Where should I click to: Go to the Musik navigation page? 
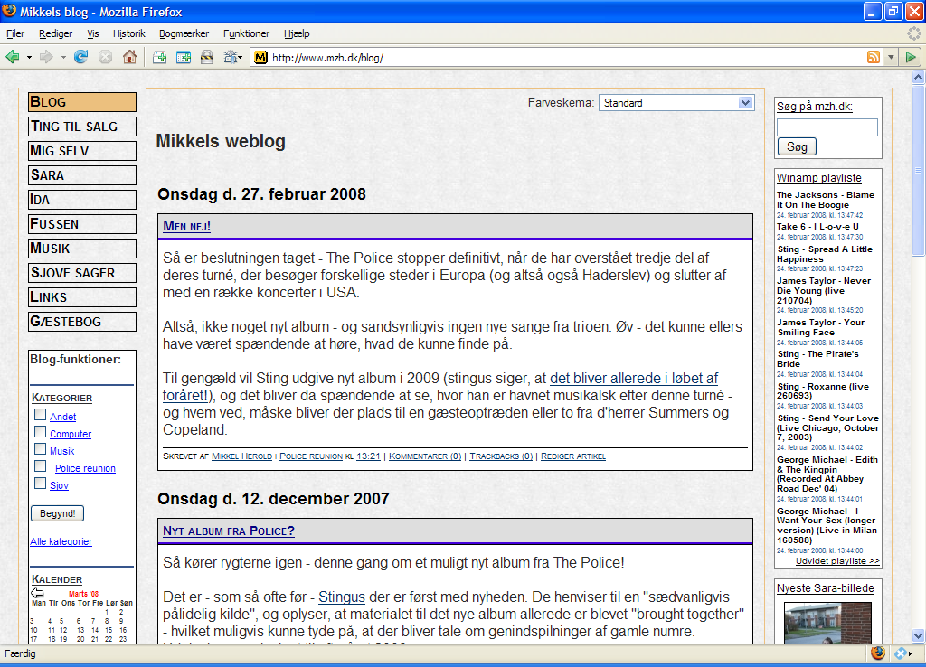click(82, 249)
